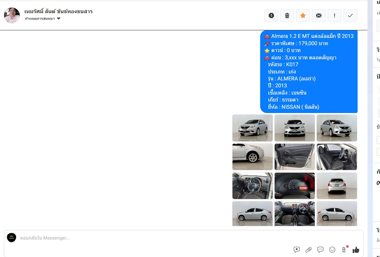Screen dimensions: 380x257
Task: Open the head-on front view car photo
Action: click(295, 128)
